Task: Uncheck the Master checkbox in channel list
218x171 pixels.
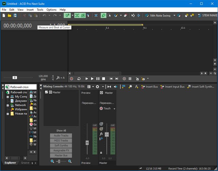Action: pos(47,92)
